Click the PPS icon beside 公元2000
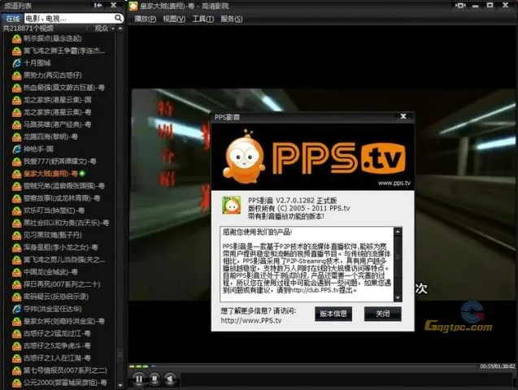Screen dimensions: 518x390 (16, 383)
